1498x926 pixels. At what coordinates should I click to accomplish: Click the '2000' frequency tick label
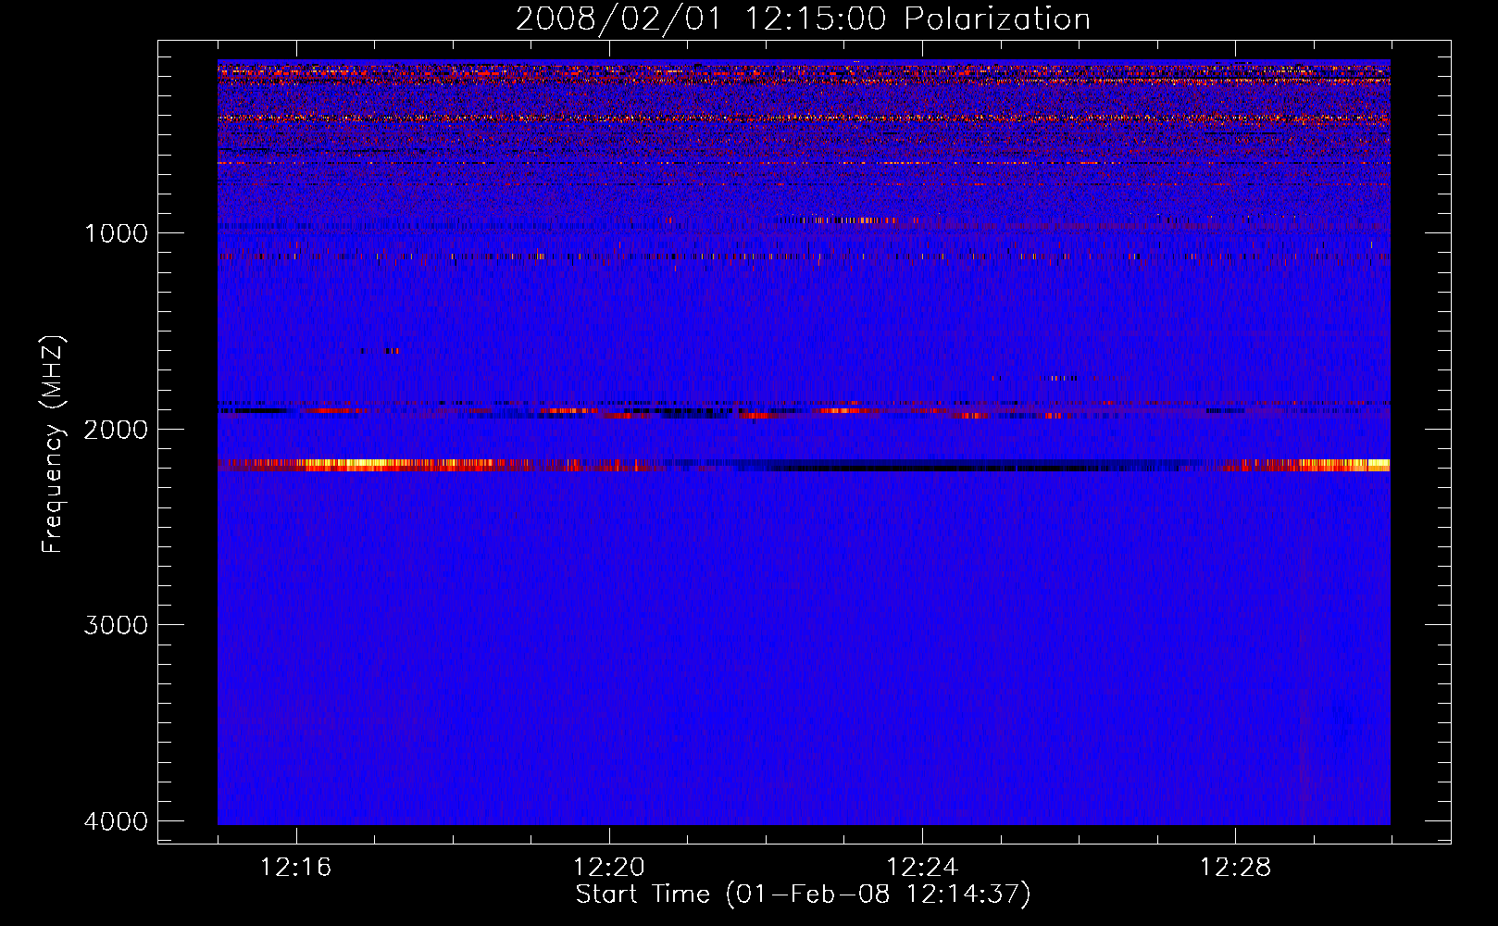pos(116,430)
